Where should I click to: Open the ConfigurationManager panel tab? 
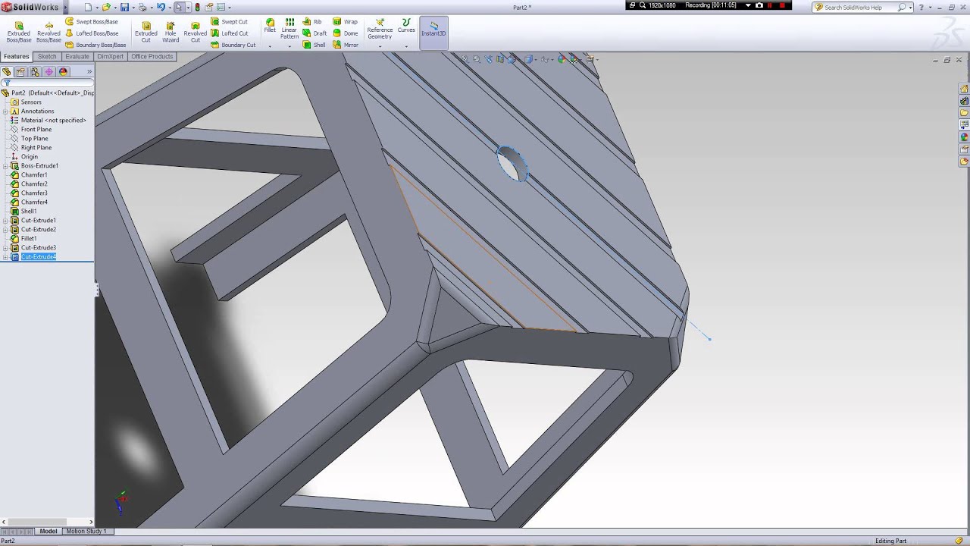pos(35,72)
